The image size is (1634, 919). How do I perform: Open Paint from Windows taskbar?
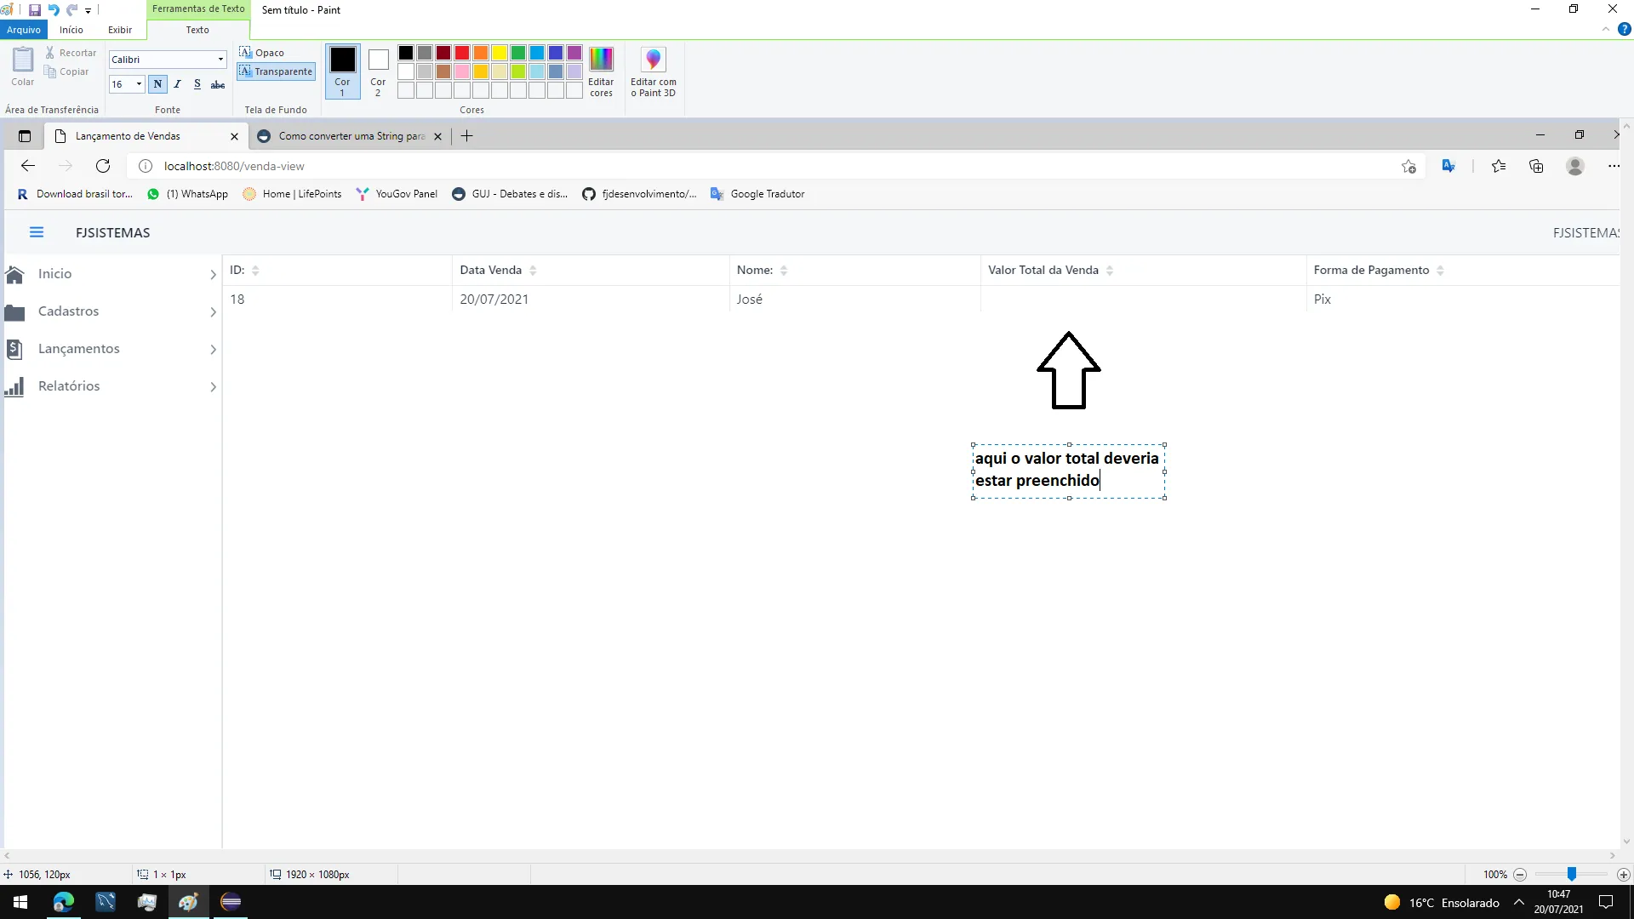click(x=188, y=902)
